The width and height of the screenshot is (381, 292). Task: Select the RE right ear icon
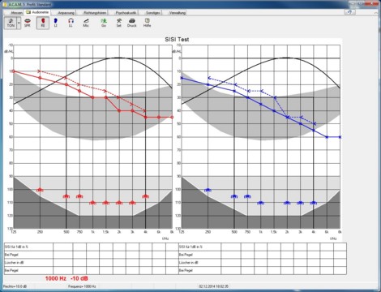tap(43, 23)
